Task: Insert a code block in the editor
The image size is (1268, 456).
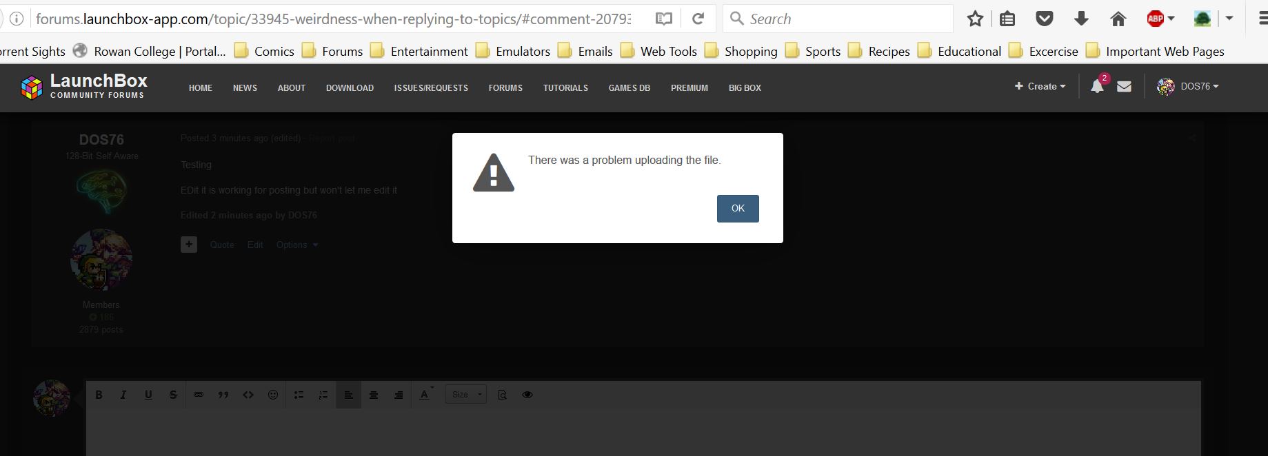Action: 248,395
